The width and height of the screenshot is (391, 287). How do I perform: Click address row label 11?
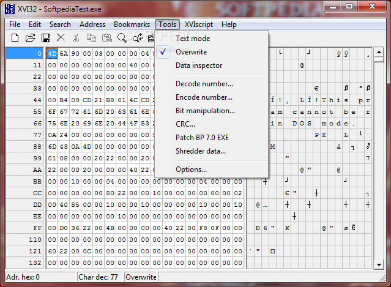click(24, 65)
